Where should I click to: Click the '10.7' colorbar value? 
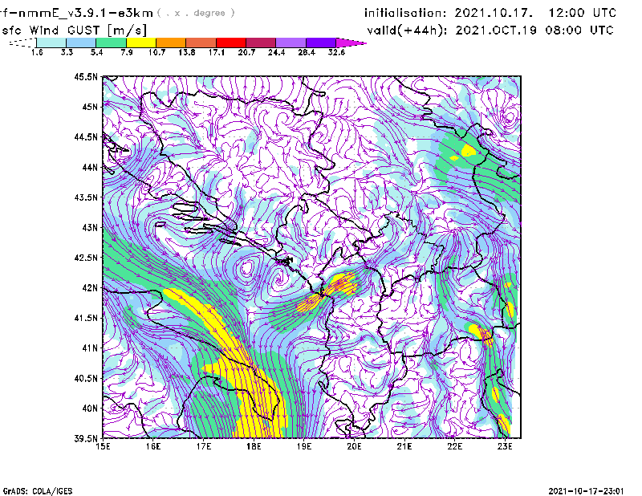tap(156, 52)
